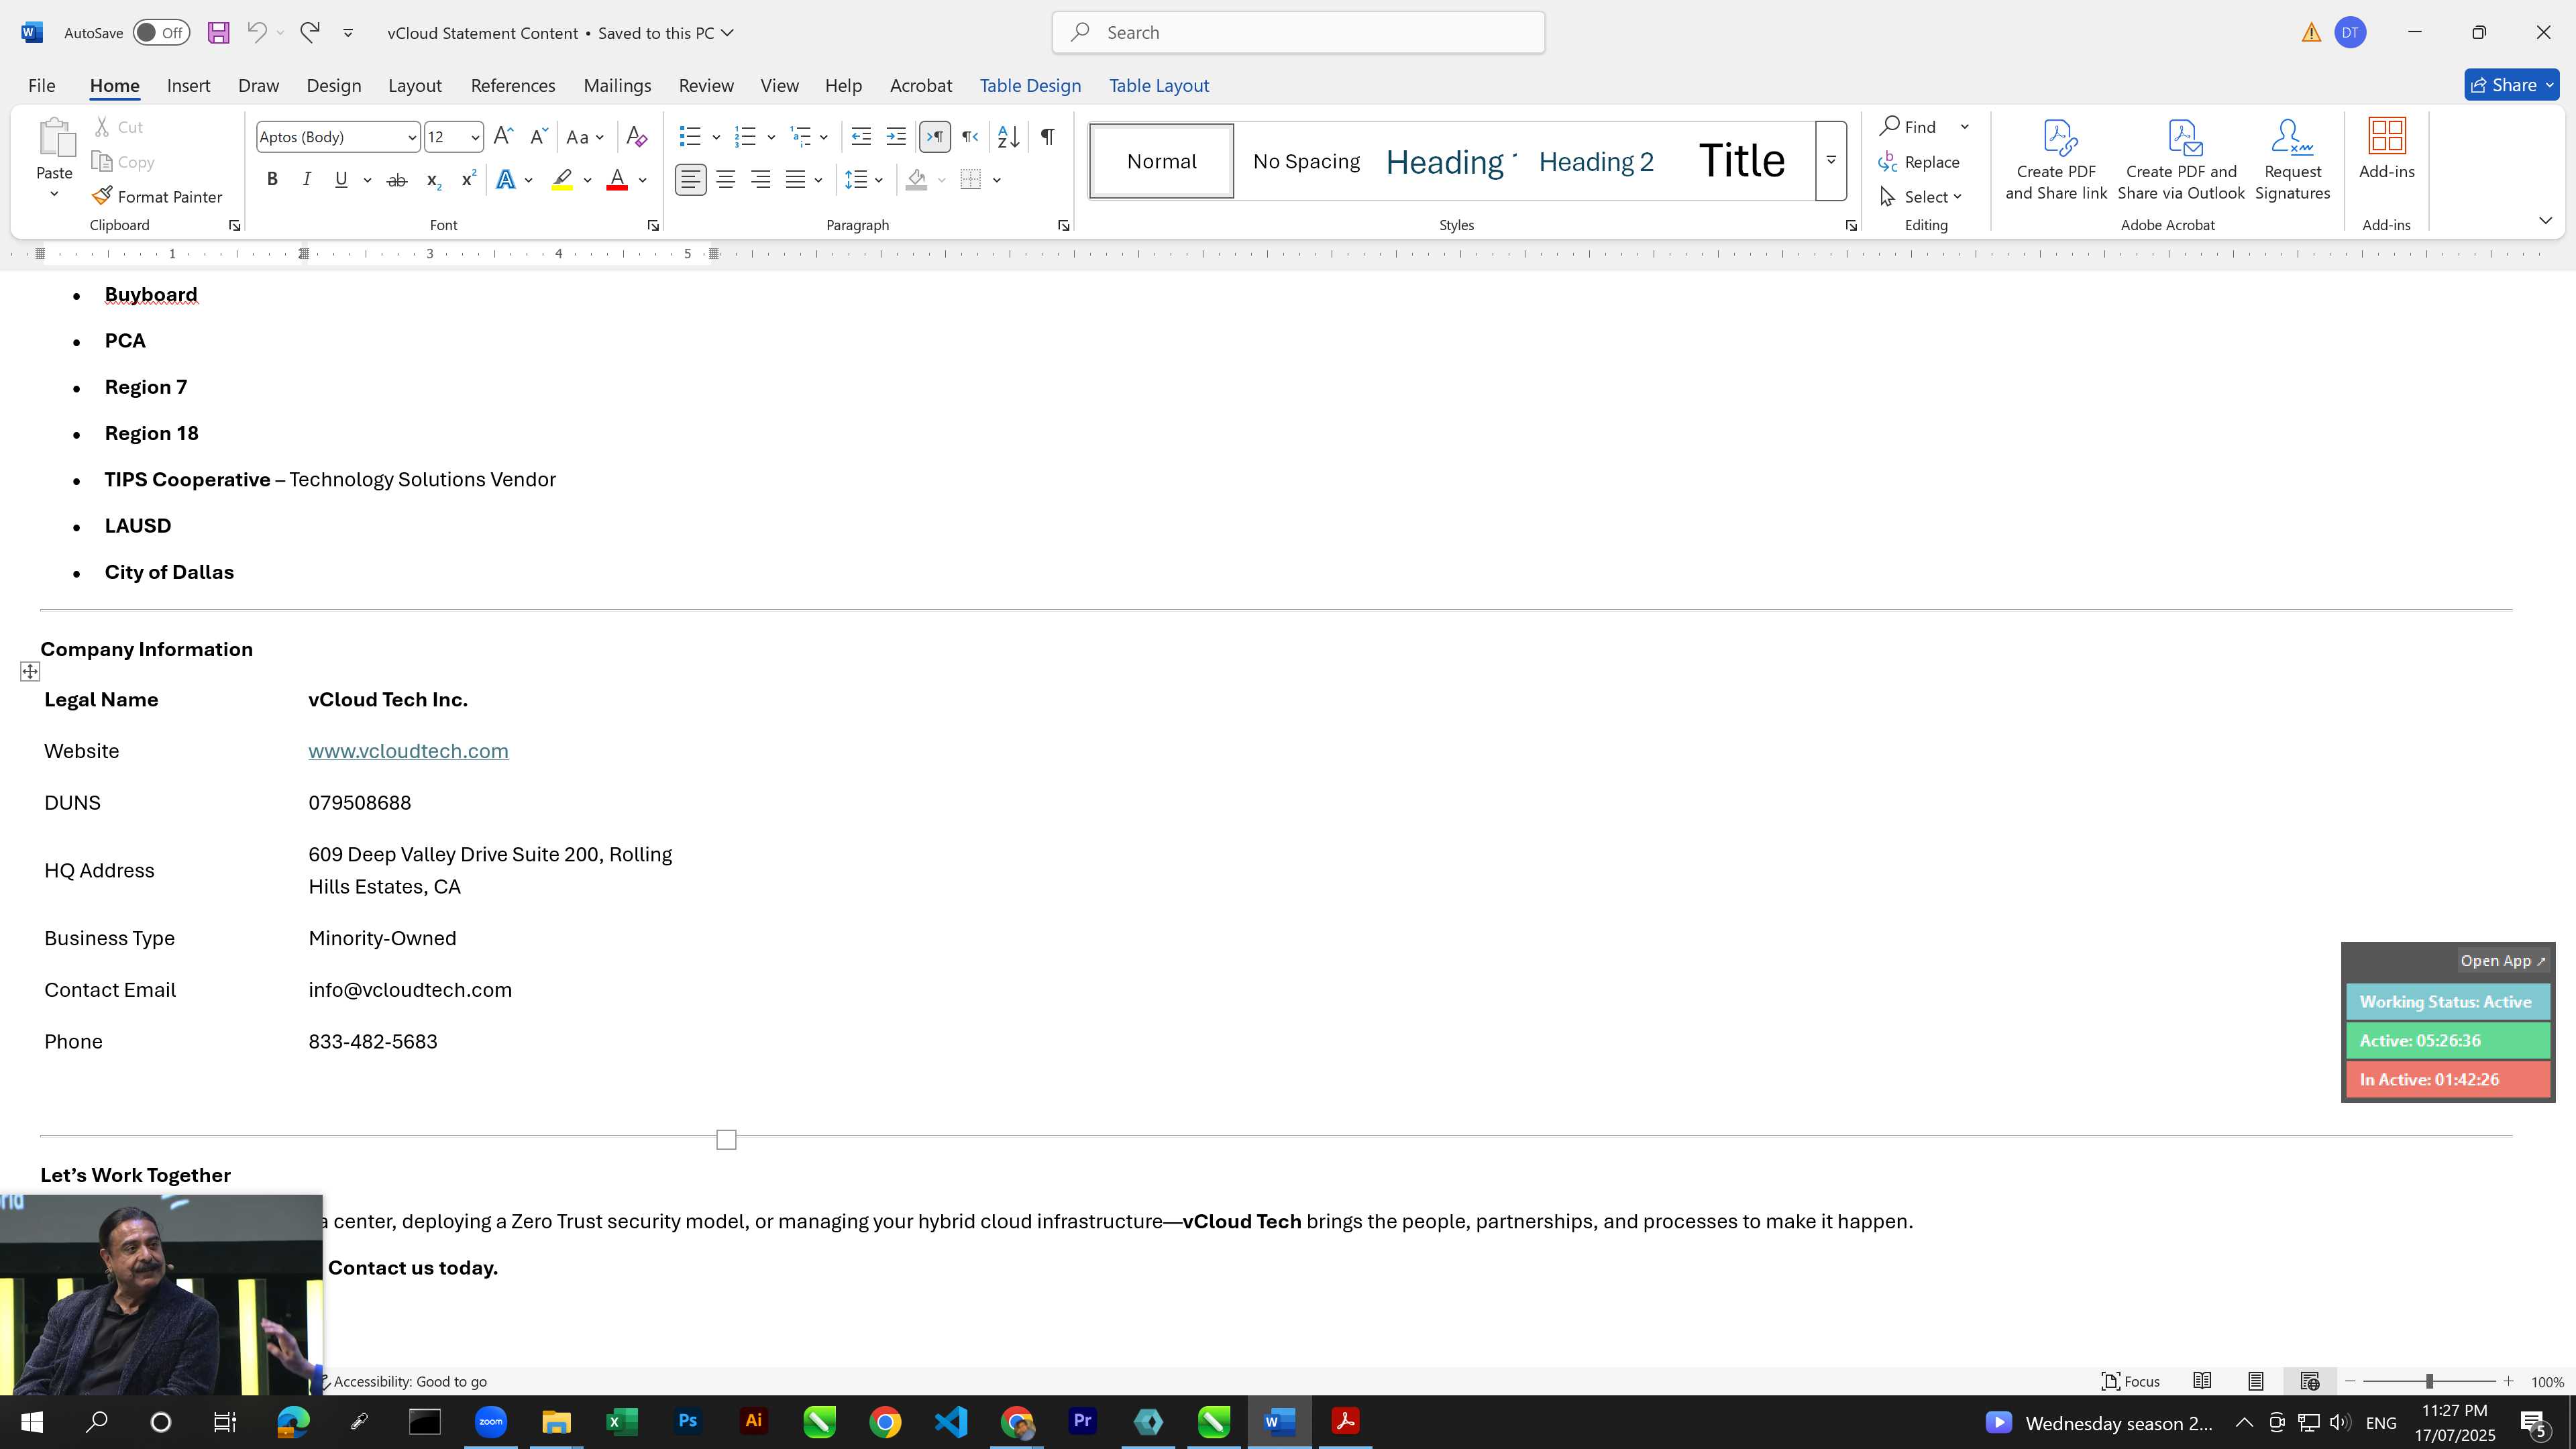Expand numbering library dropdown arrow
The width and height of the screenshot is (2576, 1449).
pyautogui.click(x=771, y=137)
